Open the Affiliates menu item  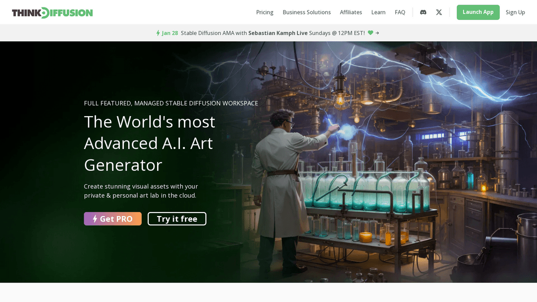point(351,12)
